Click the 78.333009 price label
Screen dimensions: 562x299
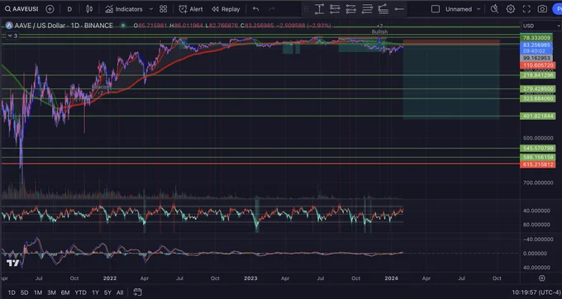[536, 38]
